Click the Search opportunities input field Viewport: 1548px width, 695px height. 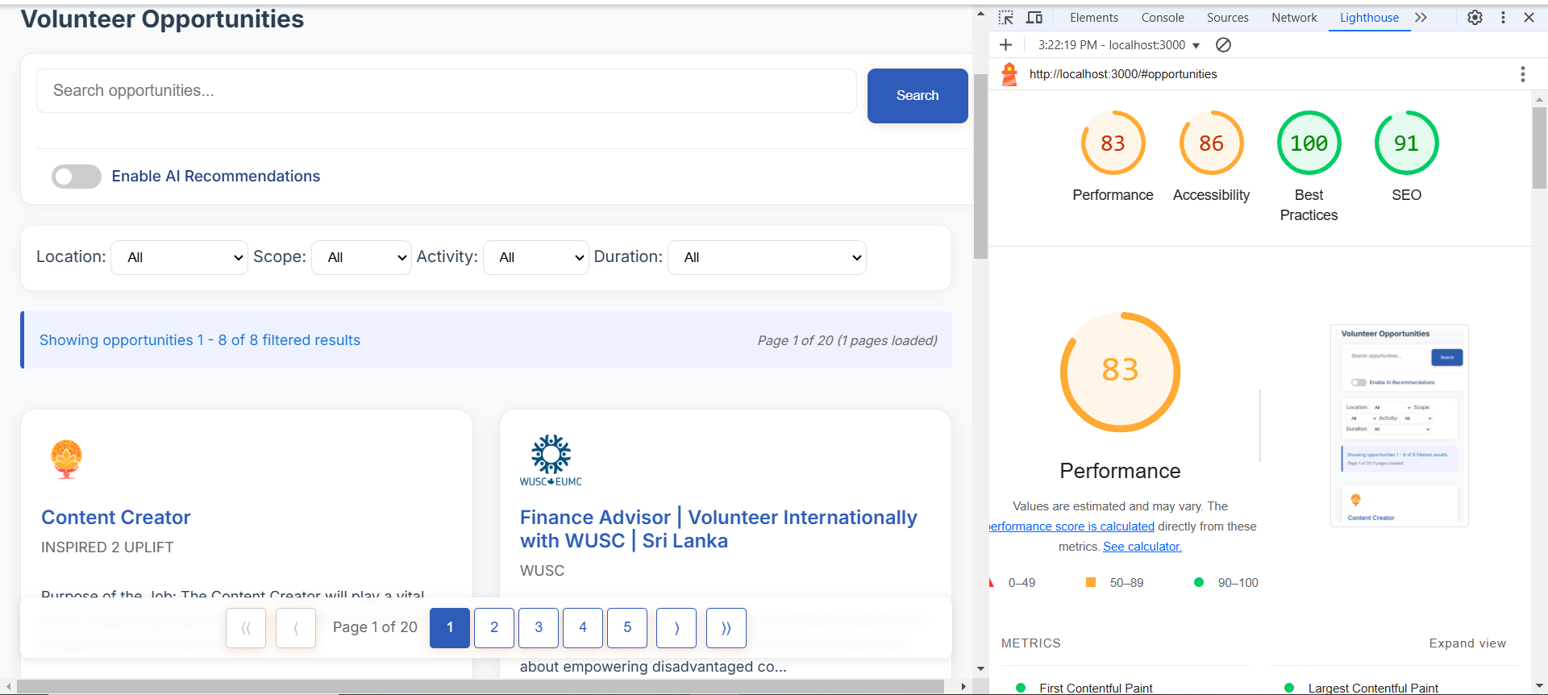click(x=446, y=90)
